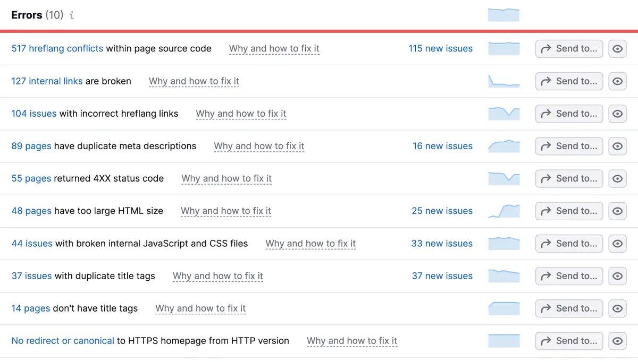Send the 4XX status code issue
638x362 pixels.
569,179
